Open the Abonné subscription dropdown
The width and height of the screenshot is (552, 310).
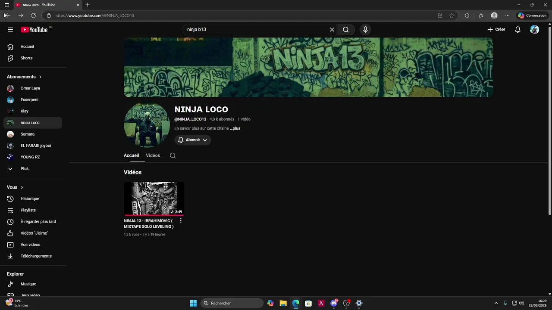[x=193, y=140]
